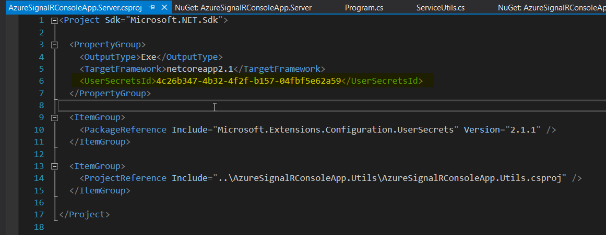Place cursor on empty line 8
606x235 pixels.
tap(331, 106)
